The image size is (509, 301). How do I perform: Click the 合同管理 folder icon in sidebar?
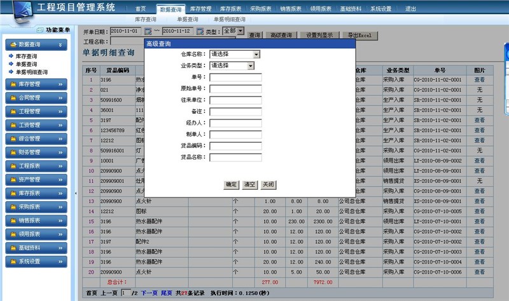click(13, 98)
